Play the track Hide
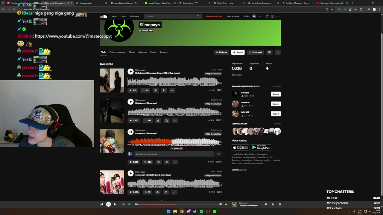This screenshot has width=383, height=215. 130,71
